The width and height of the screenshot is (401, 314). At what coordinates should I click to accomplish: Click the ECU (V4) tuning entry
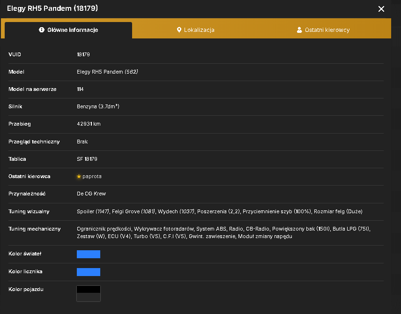tap(119, 237)
